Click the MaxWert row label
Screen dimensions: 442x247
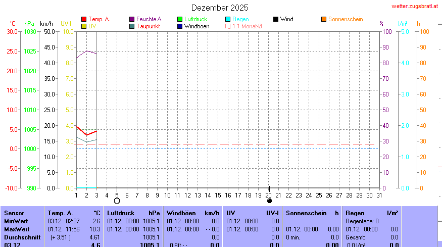point(16,229)
